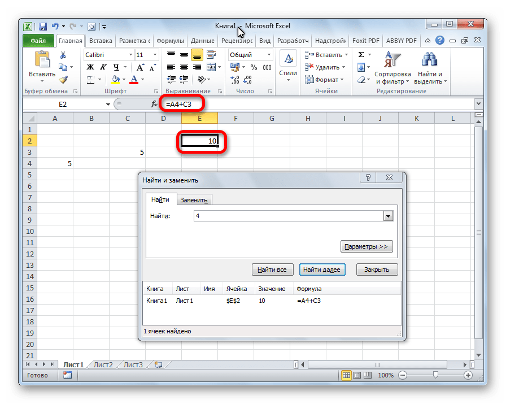Toggle the highlighted bottom align button

click(197, 55)
